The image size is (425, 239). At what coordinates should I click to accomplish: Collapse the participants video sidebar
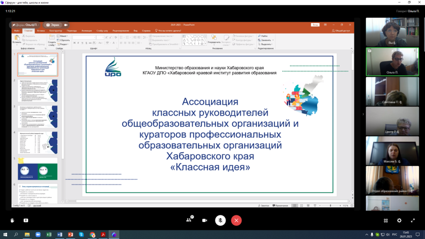363,114
